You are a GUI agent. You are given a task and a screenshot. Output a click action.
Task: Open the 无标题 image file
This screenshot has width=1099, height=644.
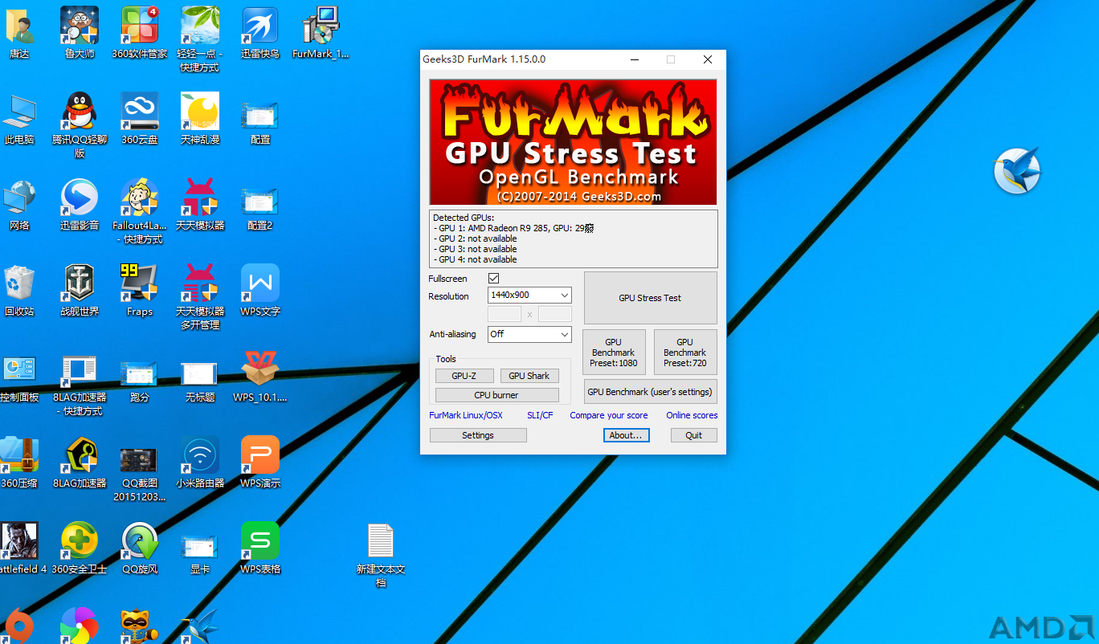[199, 373]
